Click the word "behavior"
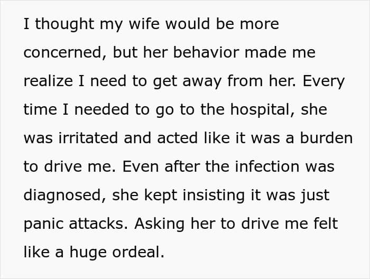Image resolution: width=370 pixels, height=279 pixels. [x=206, y=52]
